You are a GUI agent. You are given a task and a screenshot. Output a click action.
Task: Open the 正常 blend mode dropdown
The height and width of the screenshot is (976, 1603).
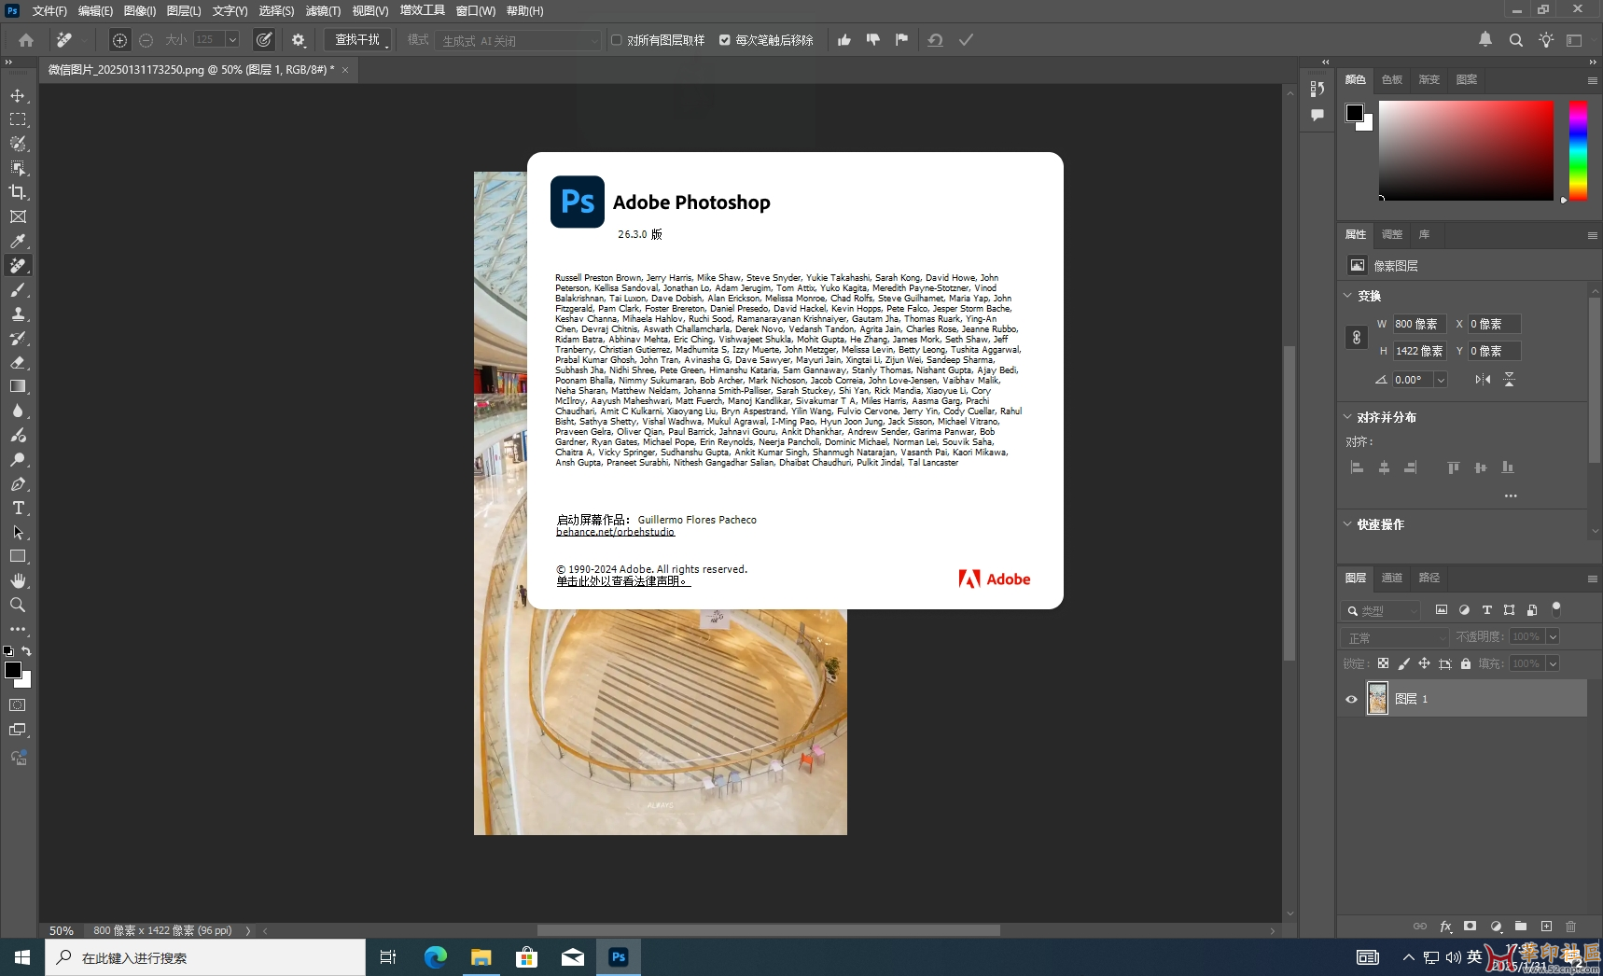coord(1395,637)
